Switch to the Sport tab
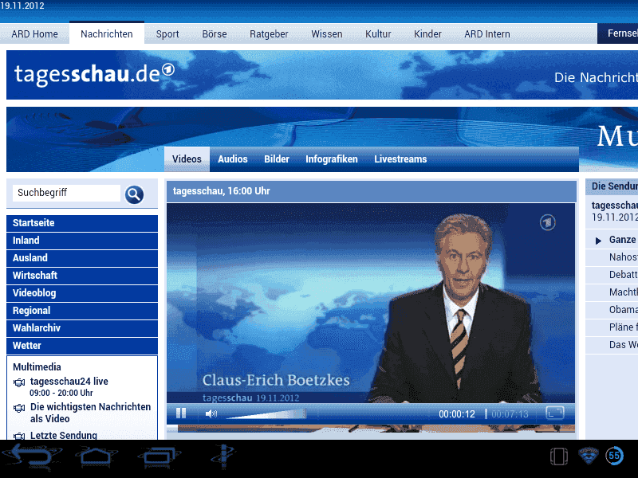This screenshot has height=478, width=638. (x=167, y=33)
